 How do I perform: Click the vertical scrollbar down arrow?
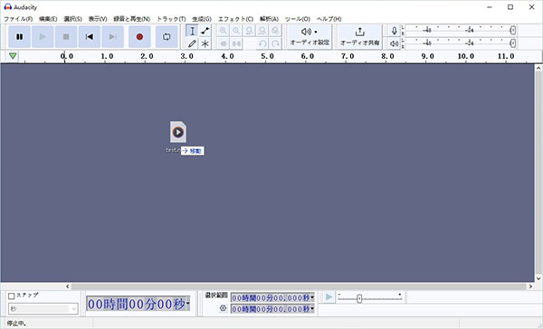[x=538, y=278]
